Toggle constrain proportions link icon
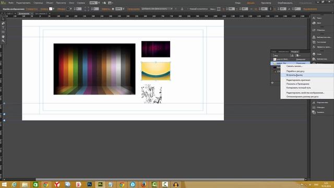The image size is (334, 188). pos(270,9)
